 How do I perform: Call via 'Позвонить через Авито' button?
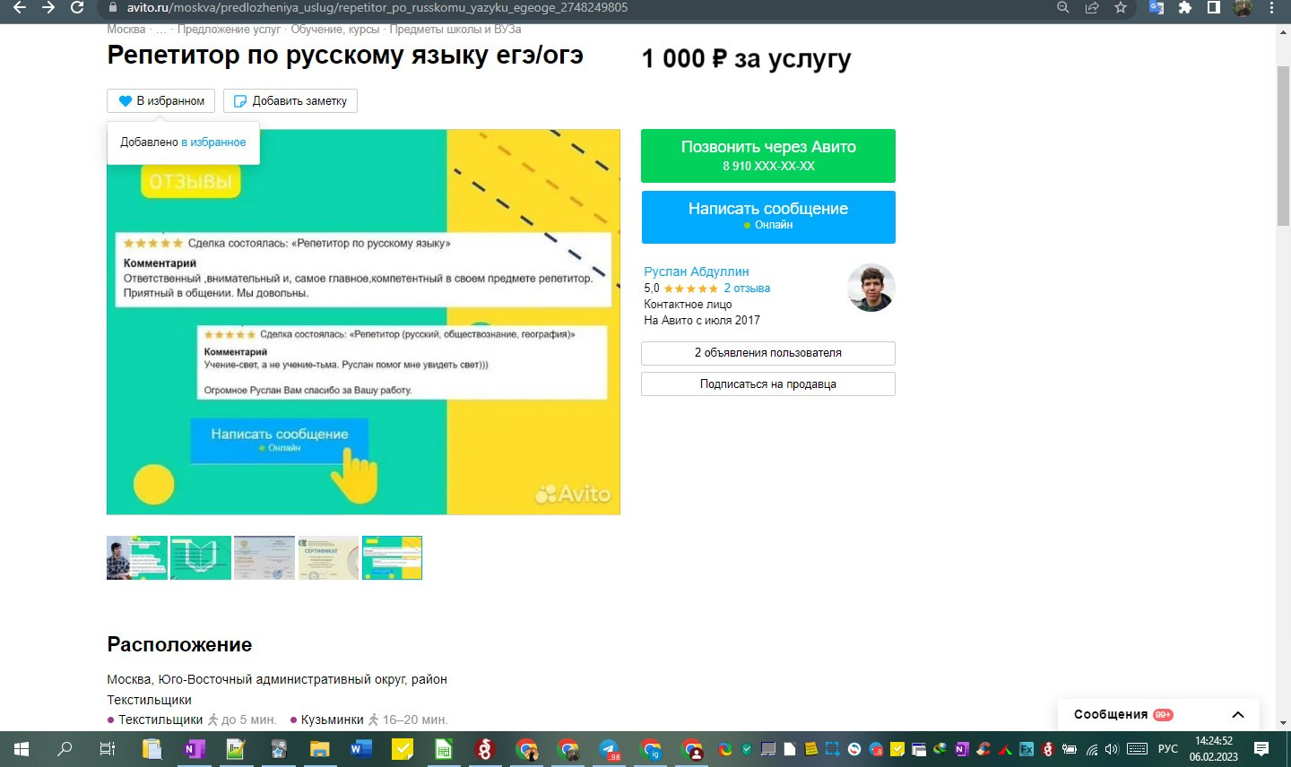coord(768,156)
